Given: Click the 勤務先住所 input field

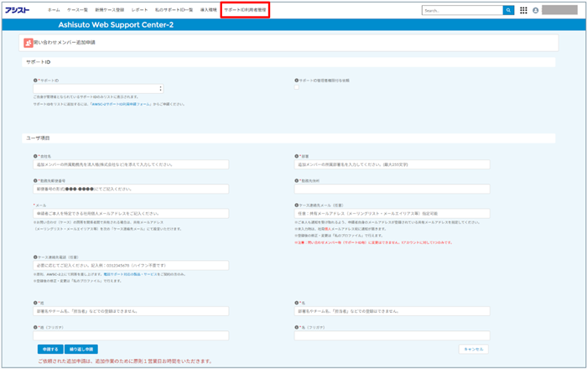Looking at the screenshot, I should tap(392, 189).
